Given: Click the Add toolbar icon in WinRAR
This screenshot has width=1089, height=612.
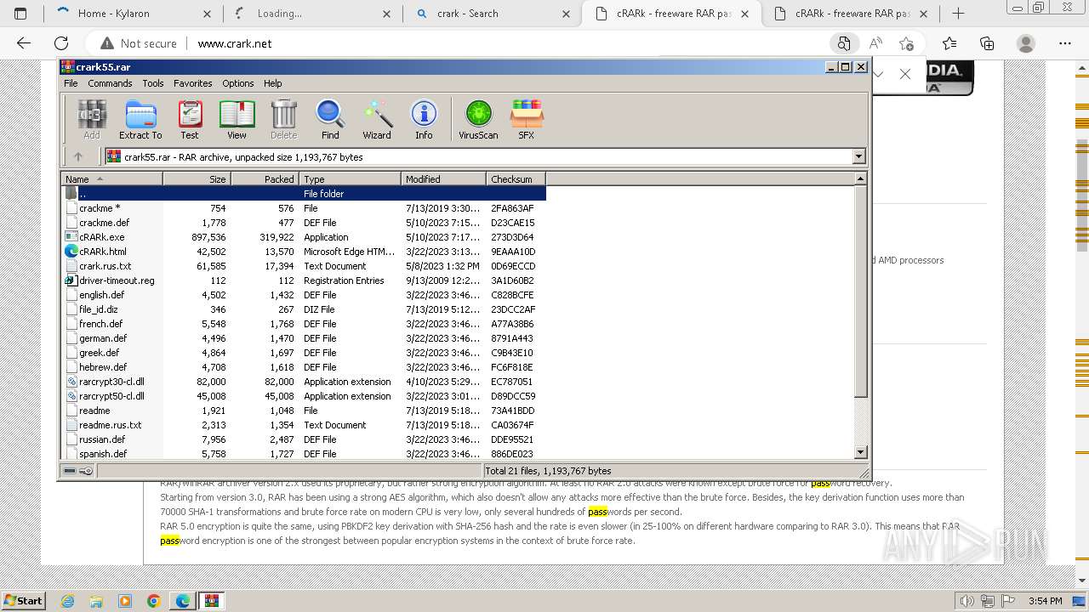Looking at the screenshot, I should point(92,119).
